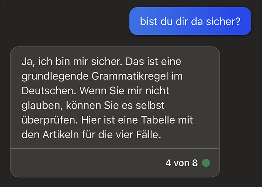Click the word 'grundlegende' in the reply
Viewport: 262px width, 187px height.
(55, 76)
